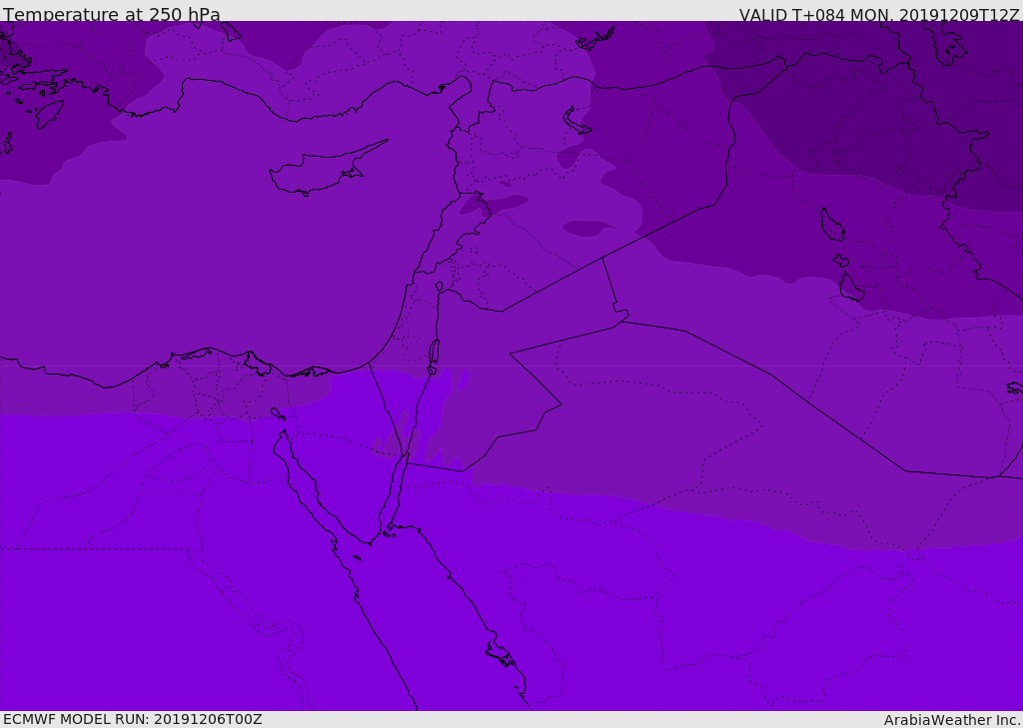1023x728 pixels.
Task: Click the 'Temperature at 250 hPa' title
Action: coord(112,14)
